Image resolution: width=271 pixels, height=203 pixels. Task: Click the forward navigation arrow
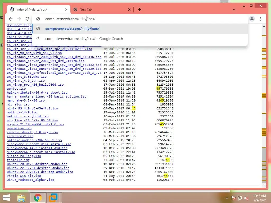click(x=19, y=19)
